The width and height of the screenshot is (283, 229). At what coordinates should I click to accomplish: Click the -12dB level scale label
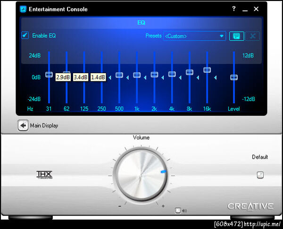pyautogui.click(x=249, y=99)
